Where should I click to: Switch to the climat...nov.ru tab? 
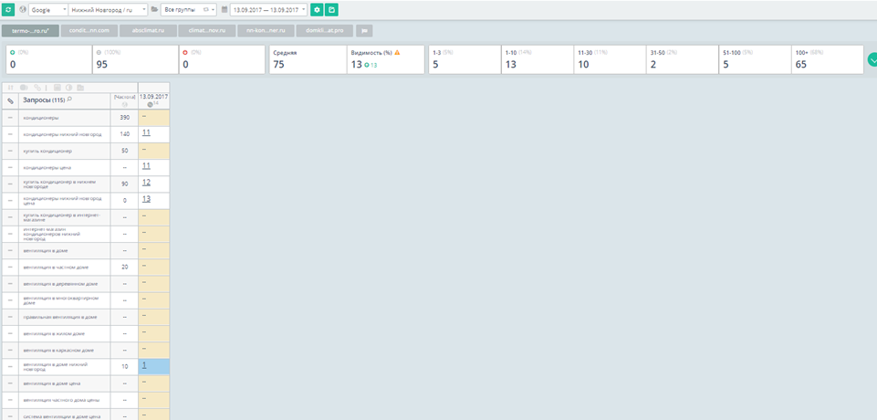[207, 31]
